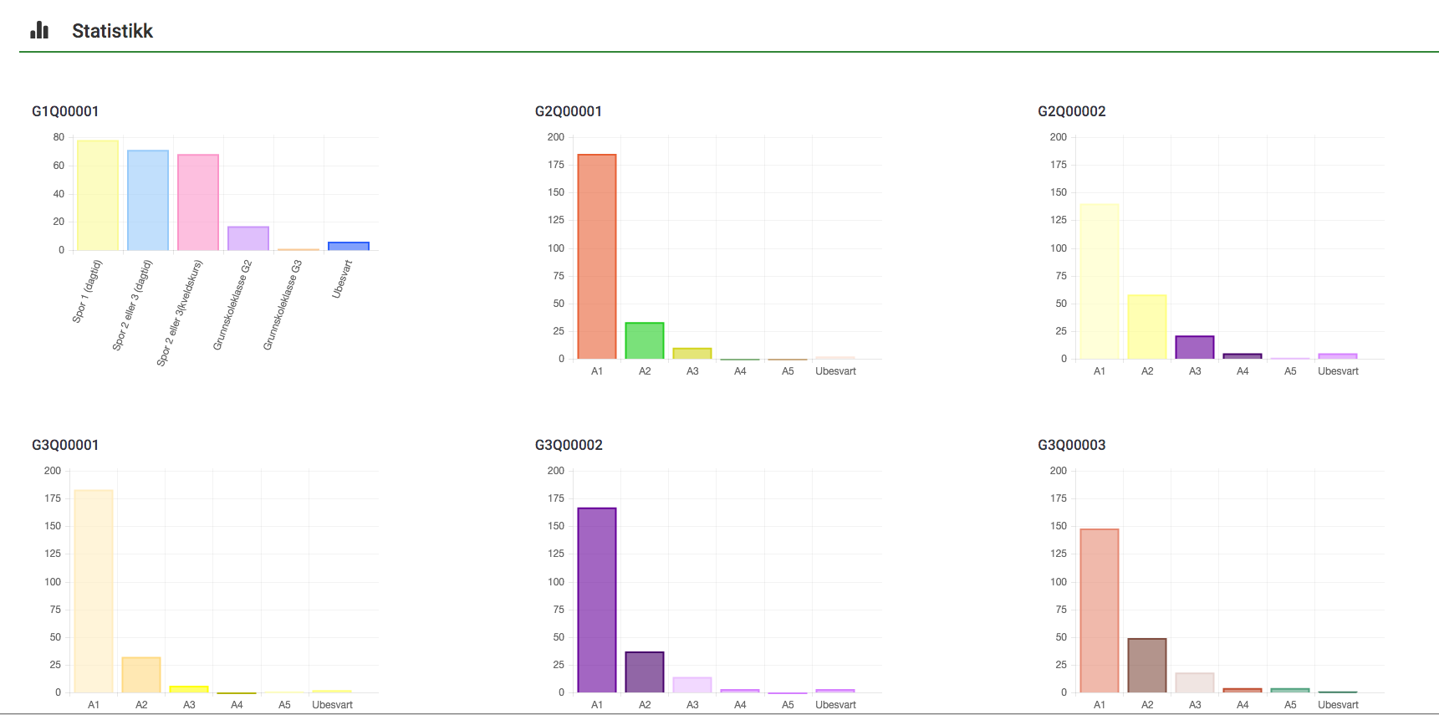Click the dark purple A2 bar in G3Q00002
The height and width of the screenshot is (715, 1439).
tap(645, 672)
